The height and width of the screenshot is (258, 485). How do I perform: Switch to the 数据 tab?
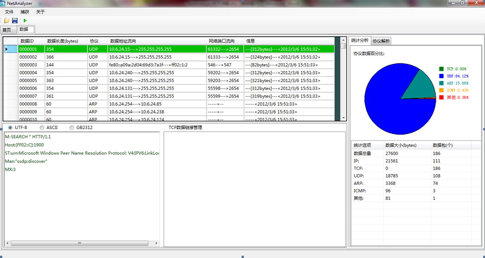[x=25, y=30]
